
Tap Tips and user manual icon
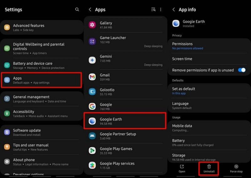pos(7,147)
